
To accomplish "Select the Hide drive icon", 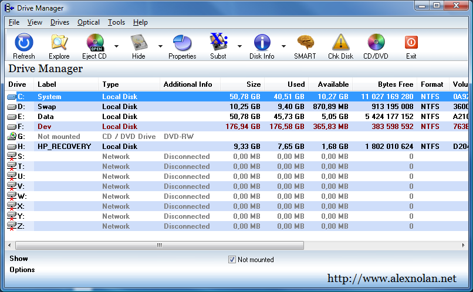I will [138, 42].
